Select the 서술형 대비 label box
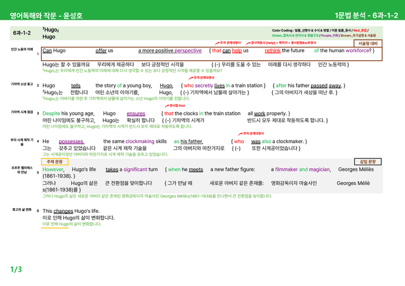 pos(368,43)
